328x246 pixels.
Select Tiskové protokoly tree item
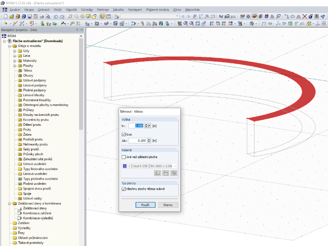click(31, 243)
